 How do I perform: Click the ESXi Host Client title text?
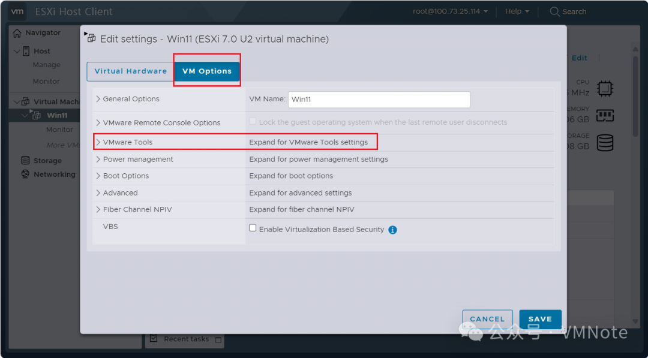[x=74, y=11]
